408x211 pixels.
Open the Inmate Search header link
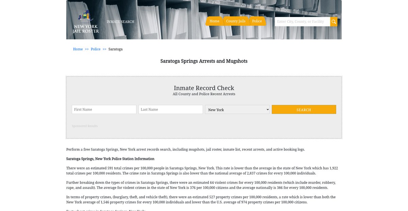[120, 22]
